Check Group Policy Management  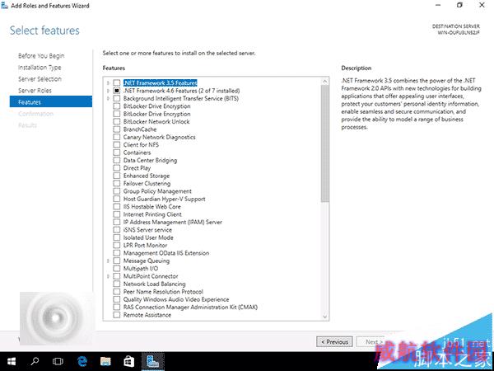tap(117, 191)
